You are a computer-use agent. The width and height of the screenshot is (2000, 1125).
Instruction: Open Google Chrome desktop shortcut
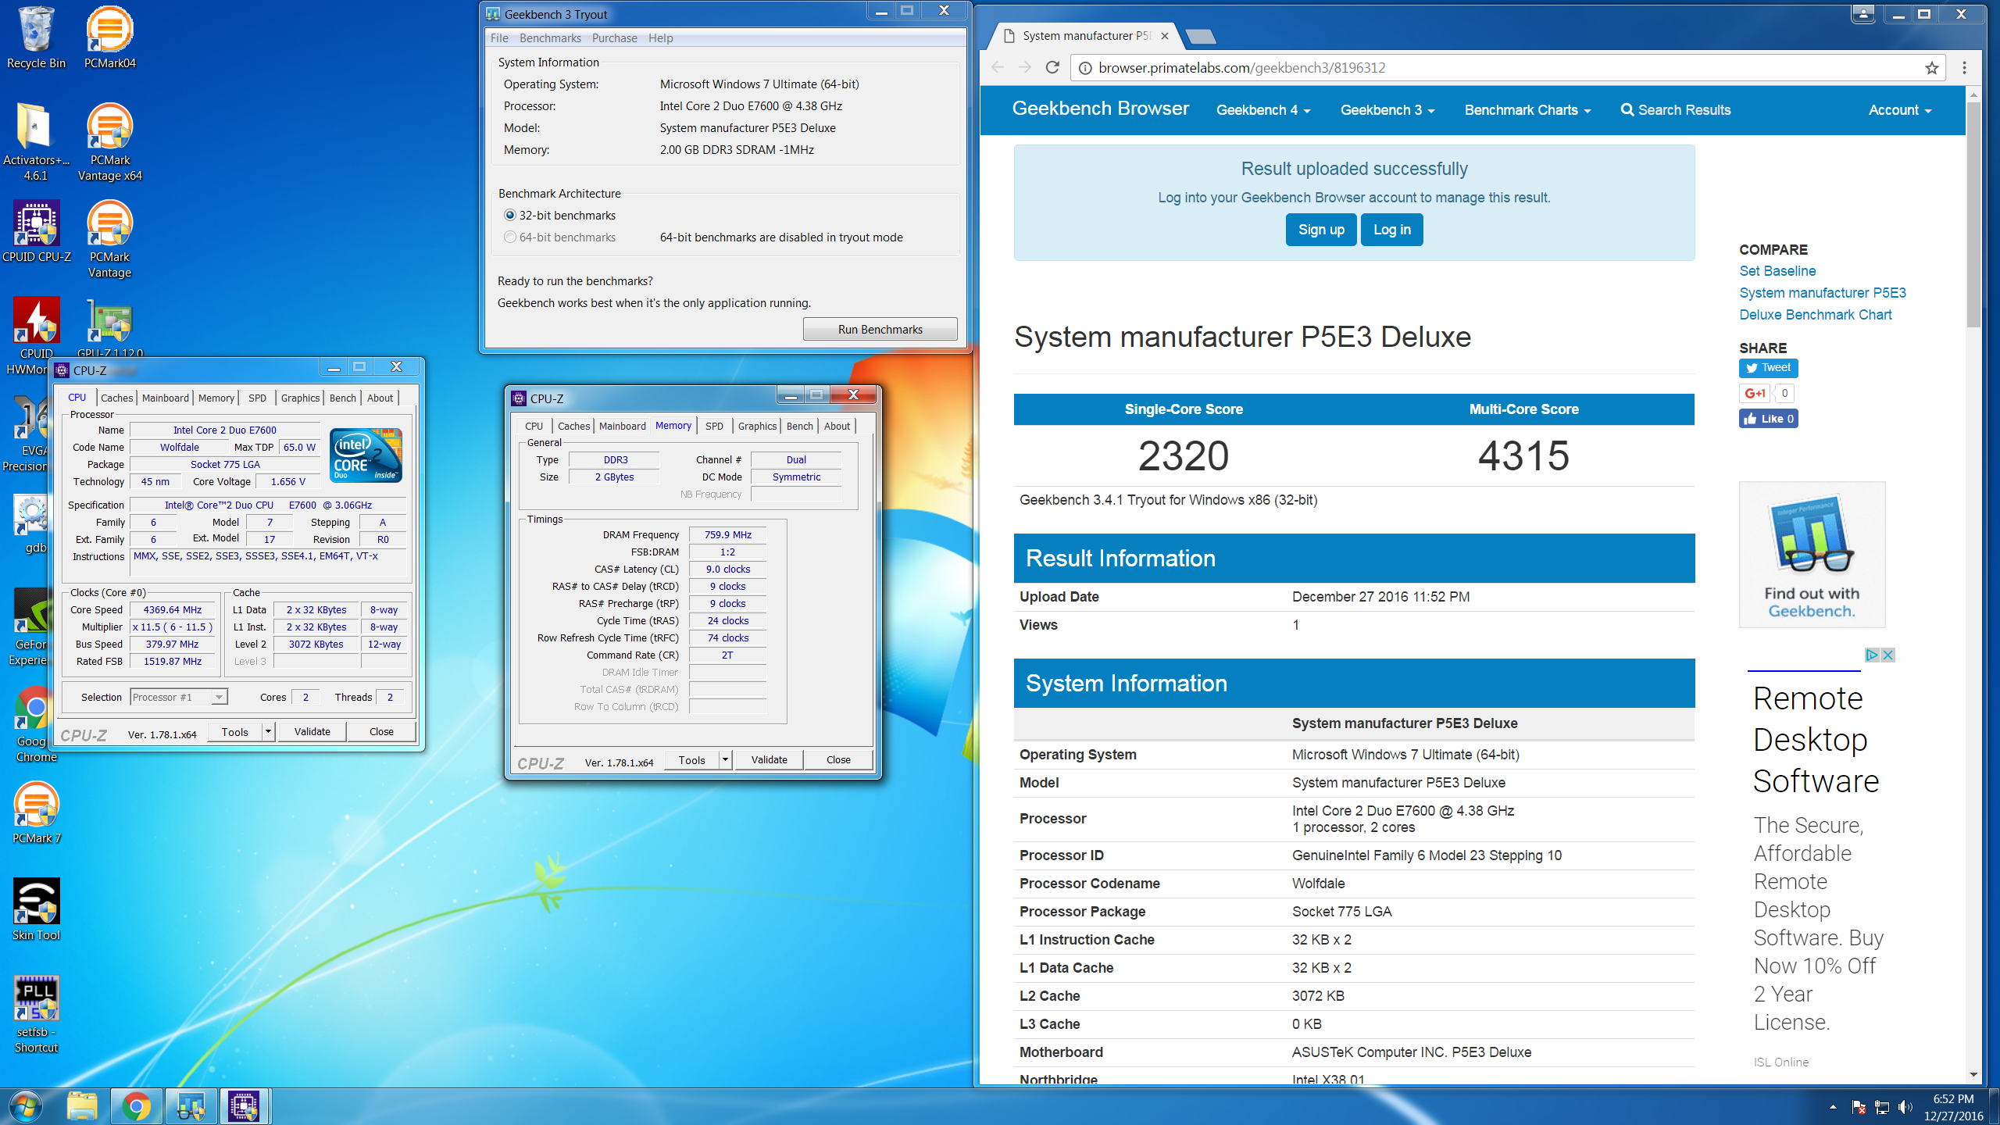(36, 724)
